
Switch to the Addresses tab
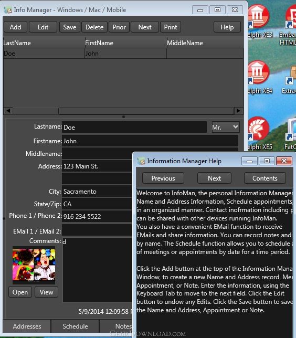pyautogui.click(x=27, y=326)
